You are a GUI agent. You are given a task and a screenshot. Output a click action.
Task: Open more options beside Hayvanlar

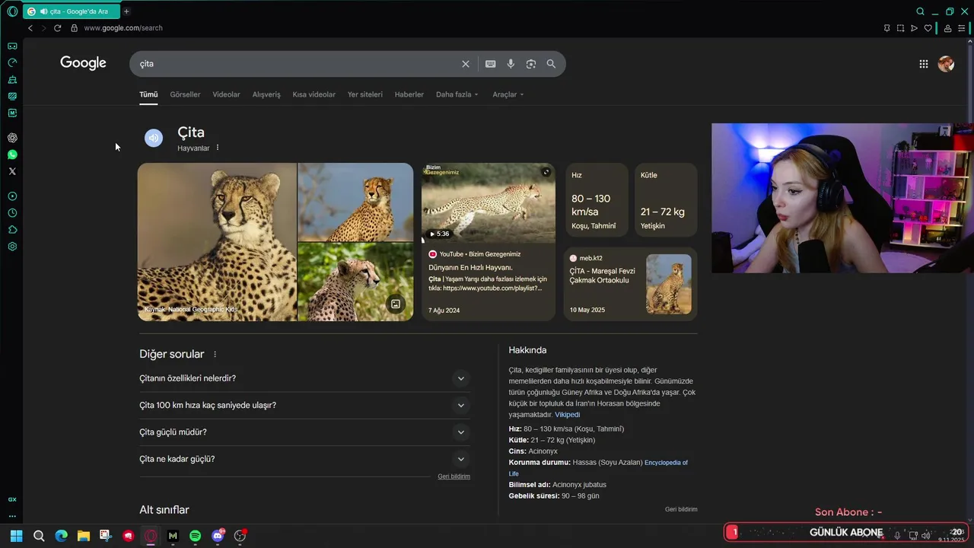coord(218,148)
